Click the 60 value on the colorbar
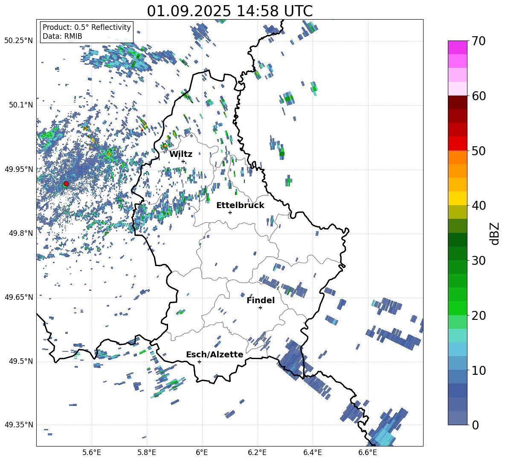Viewport: 505px width, 461px height. [479, 96]
